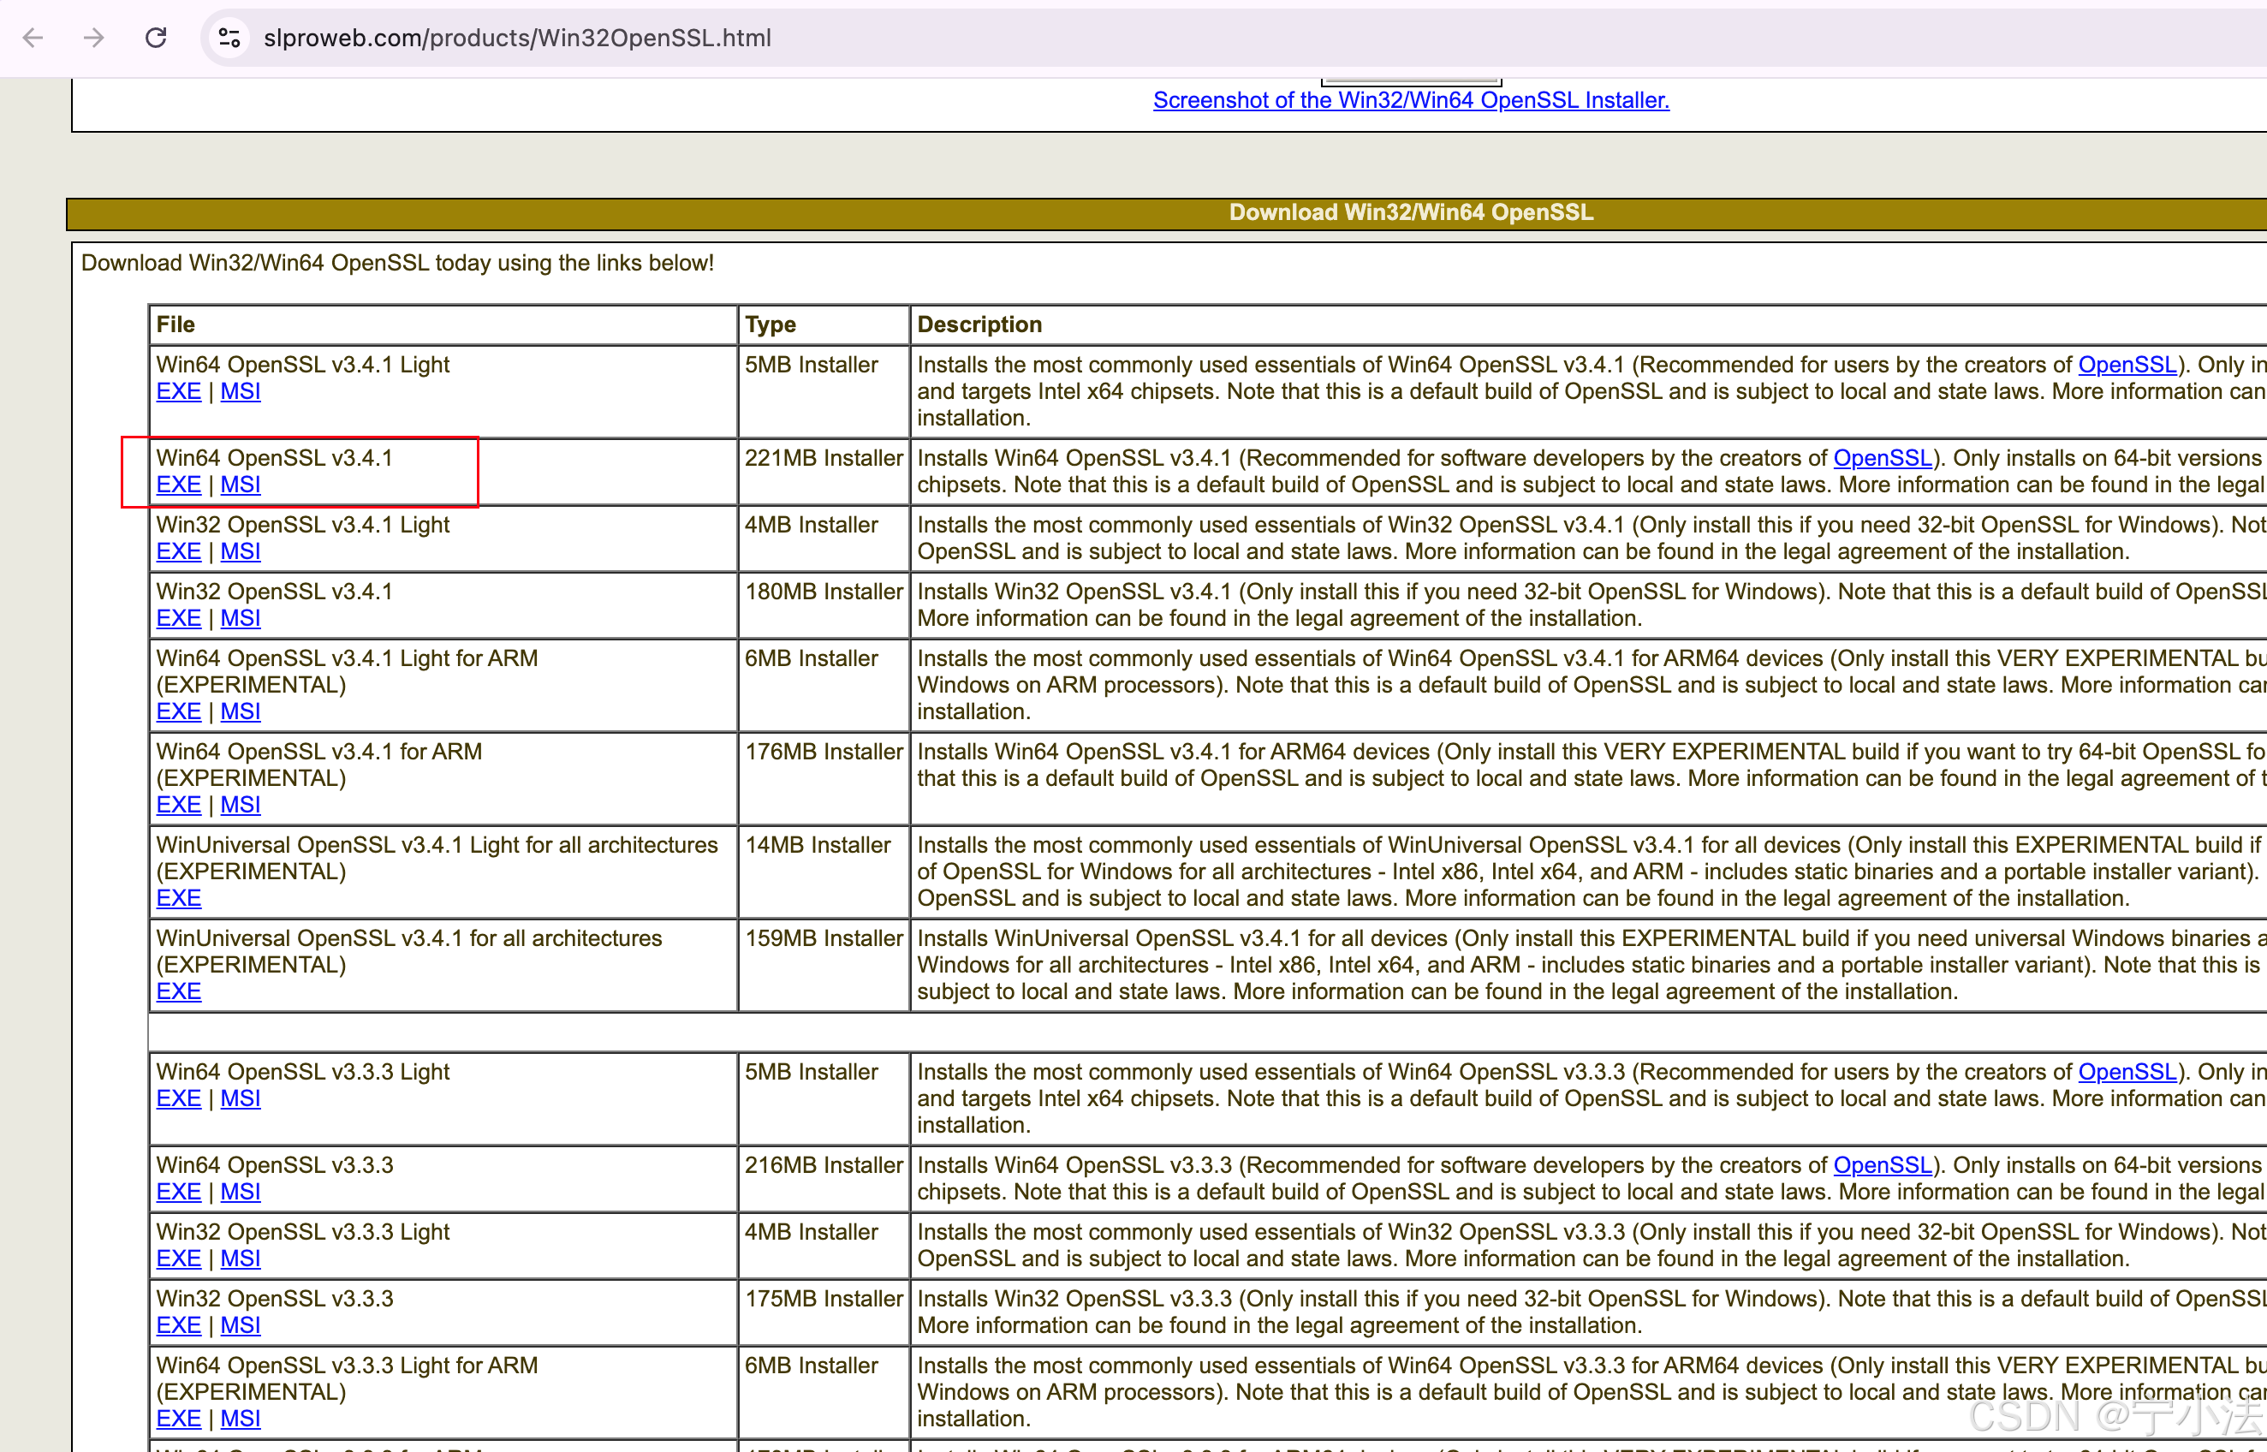Open the Screenshot of the Win32/Win64 OpenSSL Installer link
2267x1452 pixels.
pyautogui.click(x=1410, y=100)
